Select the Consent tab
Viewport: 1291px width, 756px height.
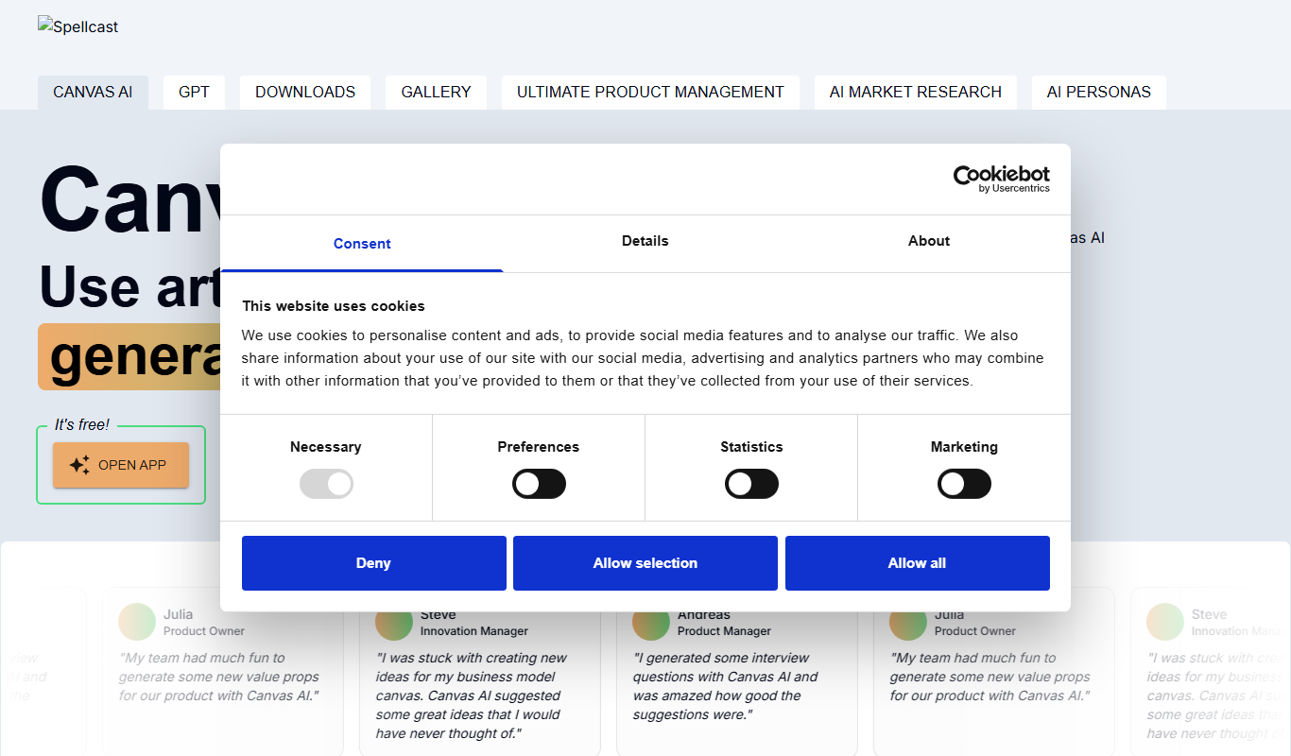(362, 244)
